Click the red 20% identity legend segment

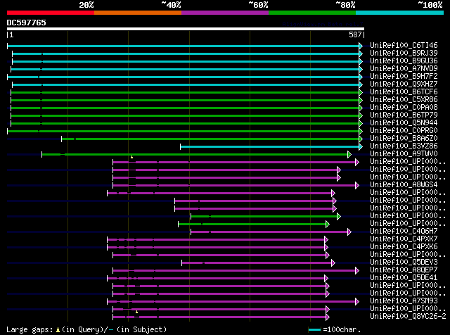pyautogui.click(x=51, y=13)
